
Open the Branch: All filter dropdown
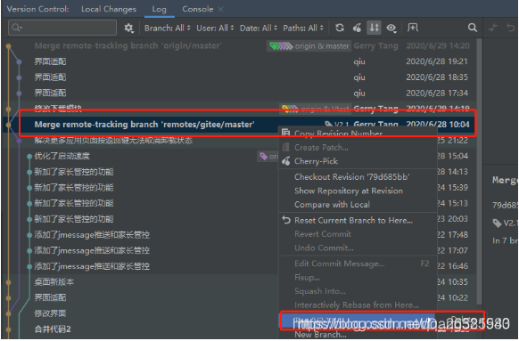(167, 28)
